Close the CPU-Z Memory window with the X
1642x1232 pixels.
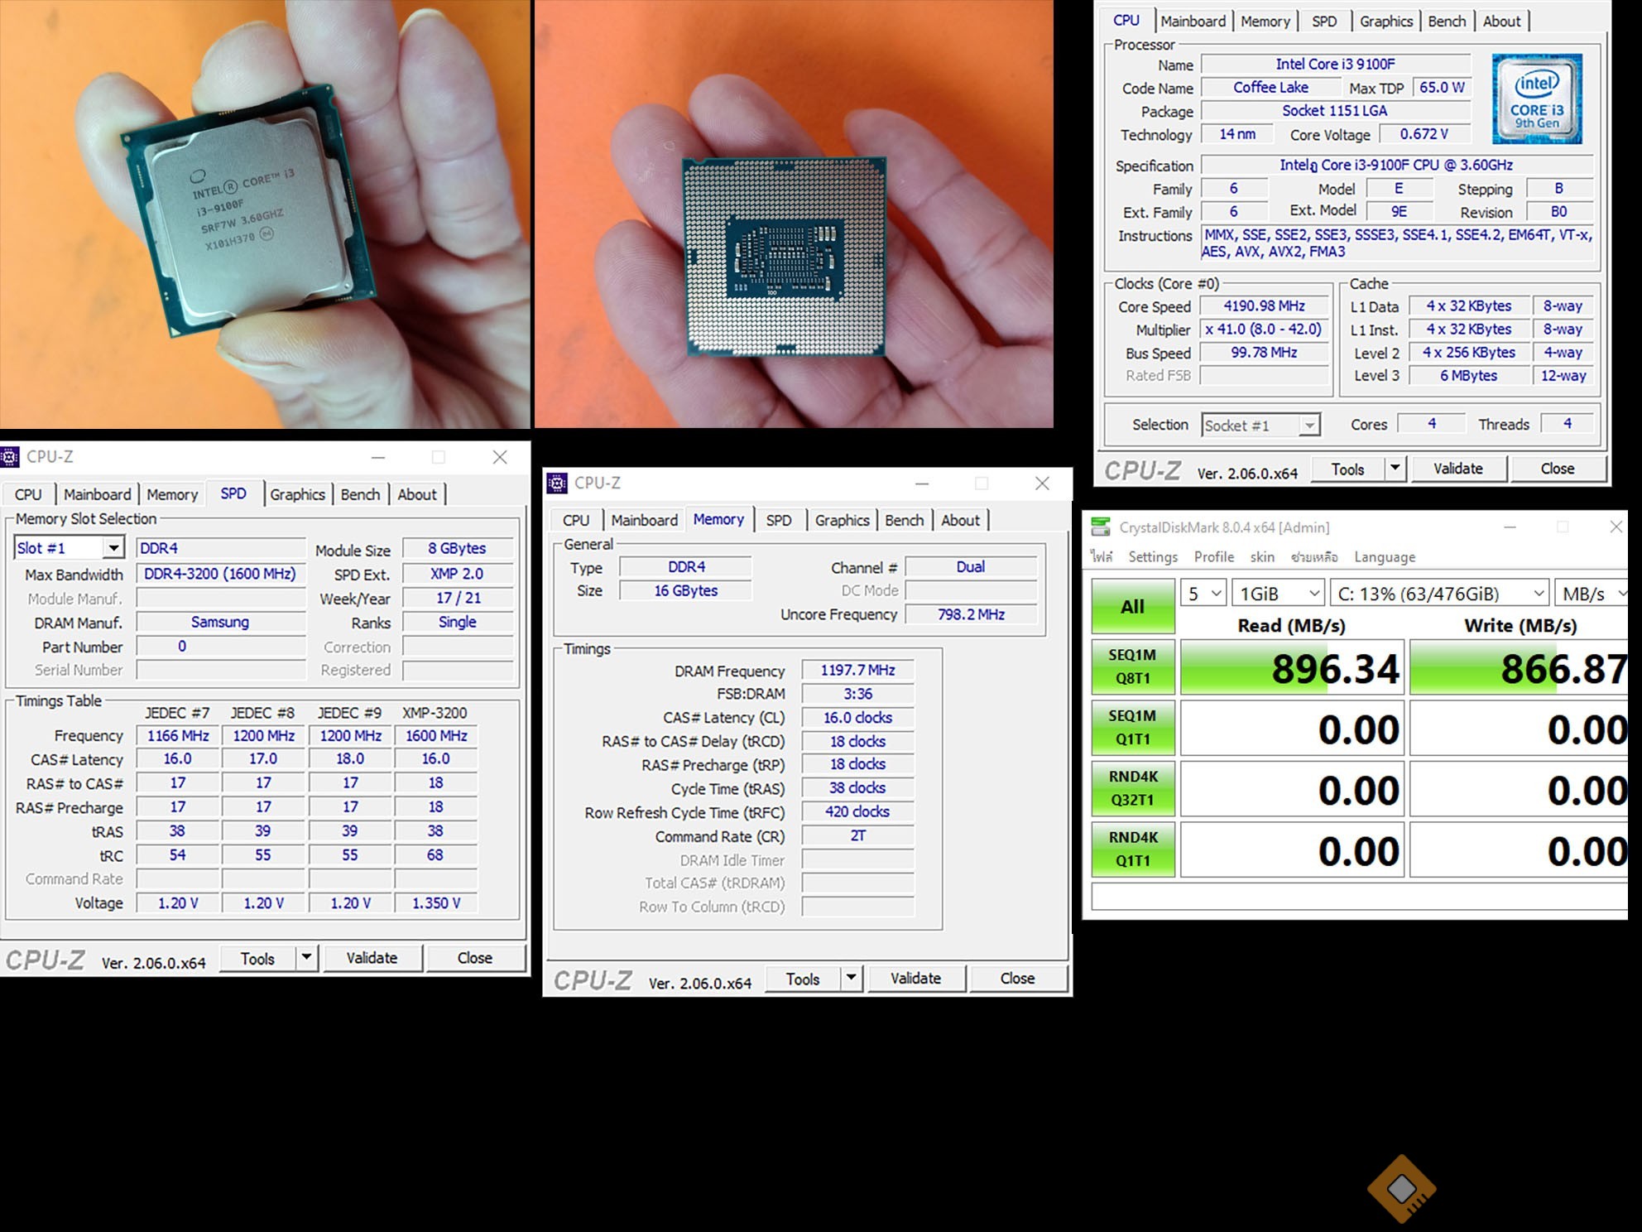click(1042, 484)
